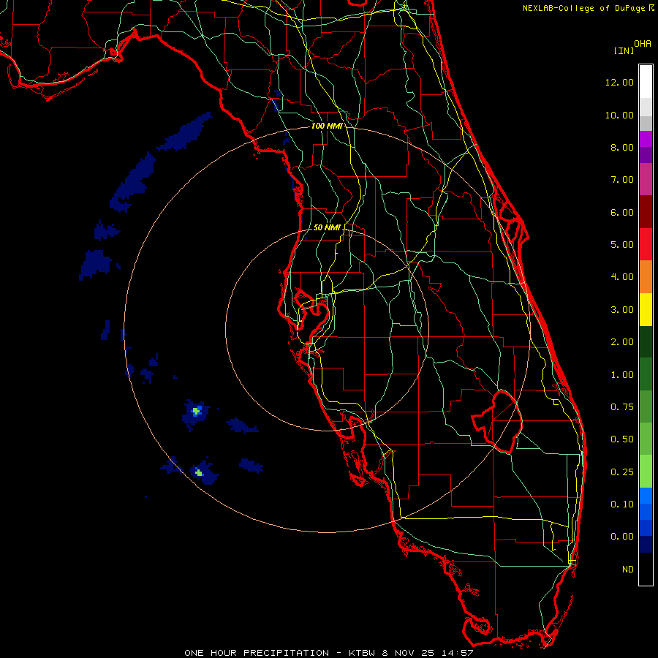Select the 0.75 legend value
Image resolution: width=658 pixels, height=658 pixels.
pyautogui.click(x=622, y=407)
